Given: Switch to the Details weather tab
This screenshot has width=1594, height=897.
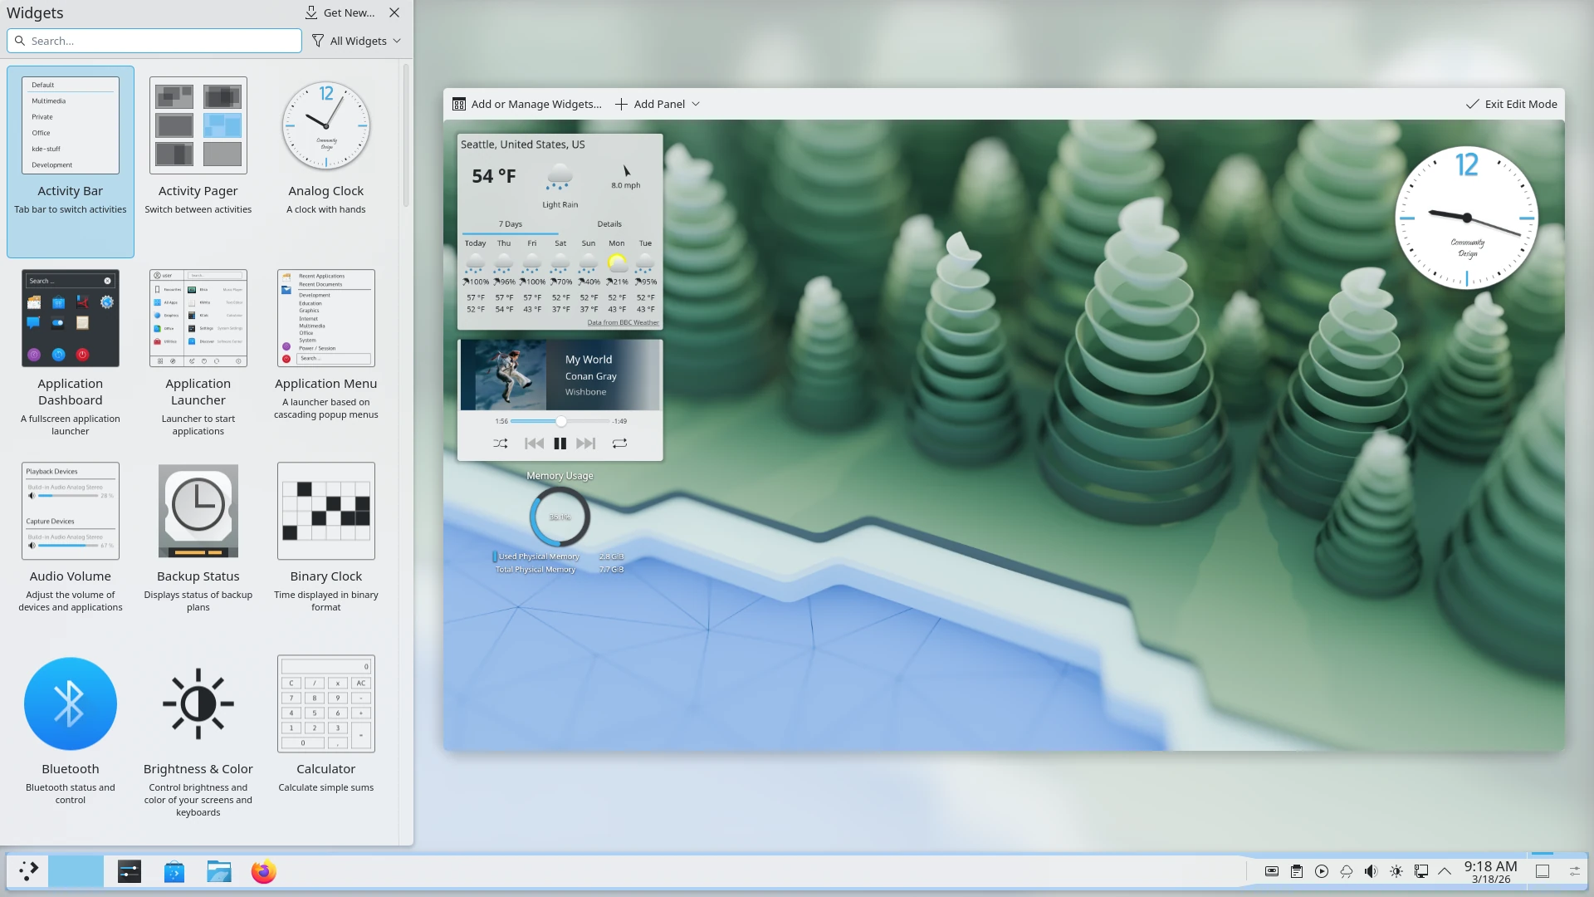Looking at the screenshot, I should [609, 224].
